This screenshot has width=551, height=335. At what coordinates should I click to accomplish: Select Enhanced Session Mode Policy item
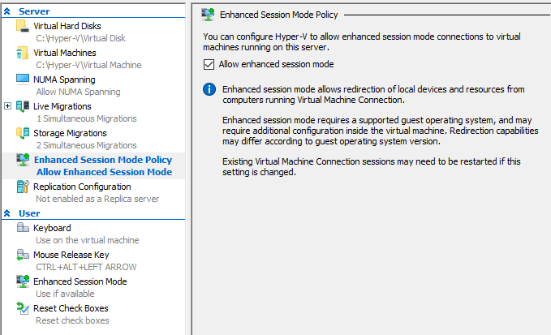(x=94, y=165)
